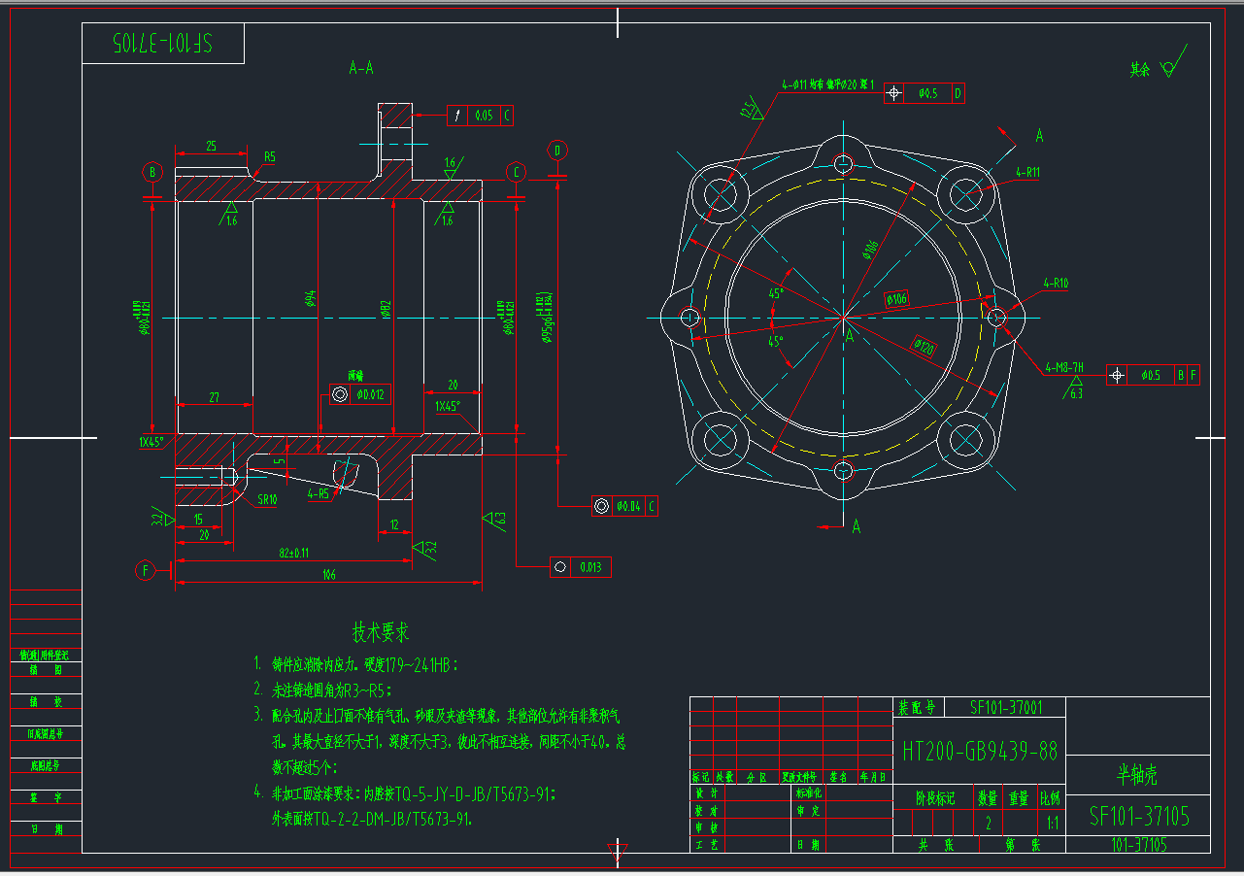Click the 27 length dimension
Image resolution: width=1244 pixels, height=876 pixels.
[x=216, y=397]
